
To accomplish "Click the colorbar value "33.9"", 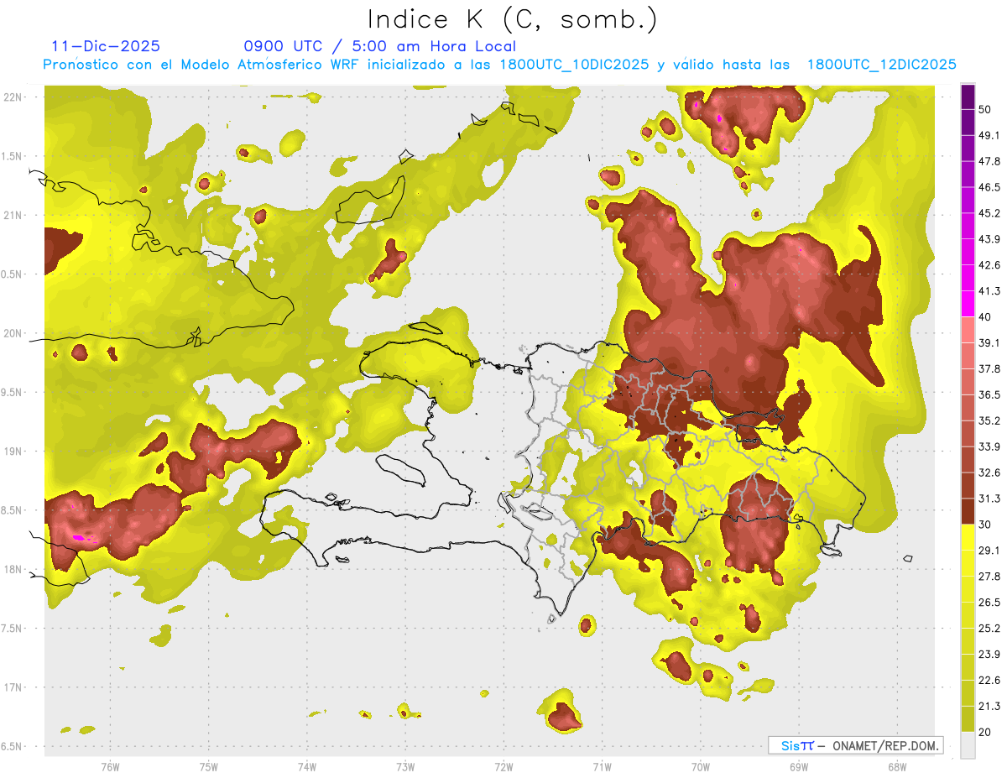I will tap(990, 446).
